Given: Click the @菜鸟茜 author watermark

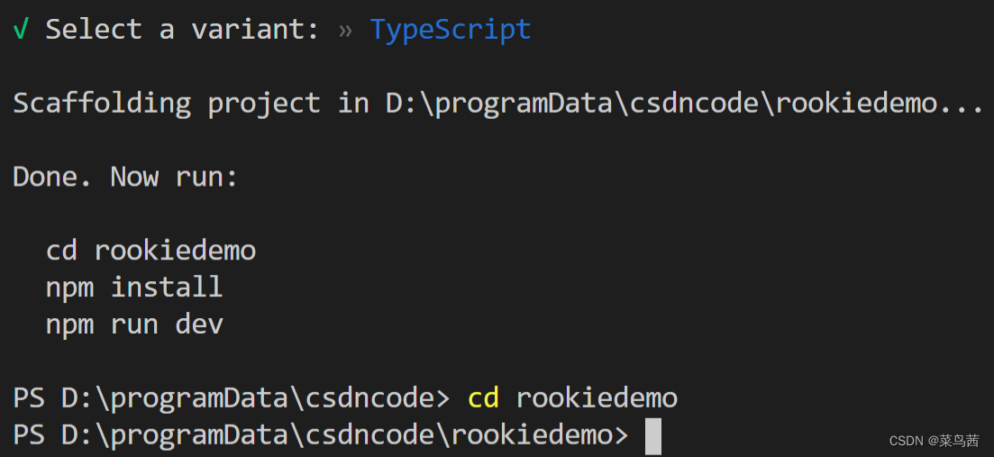Looking at the screenshot, I should pos(954,441).
